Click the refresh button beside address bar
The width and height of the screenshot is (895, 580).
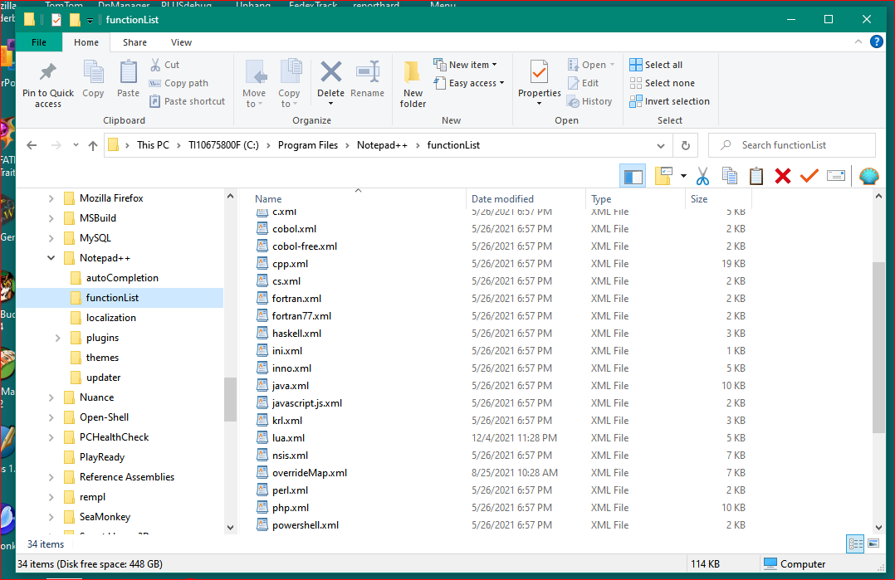click(686, 145)
